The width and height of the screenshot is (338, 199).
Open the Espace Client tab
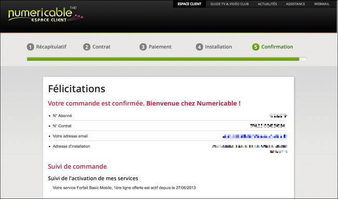click(190, 4)
